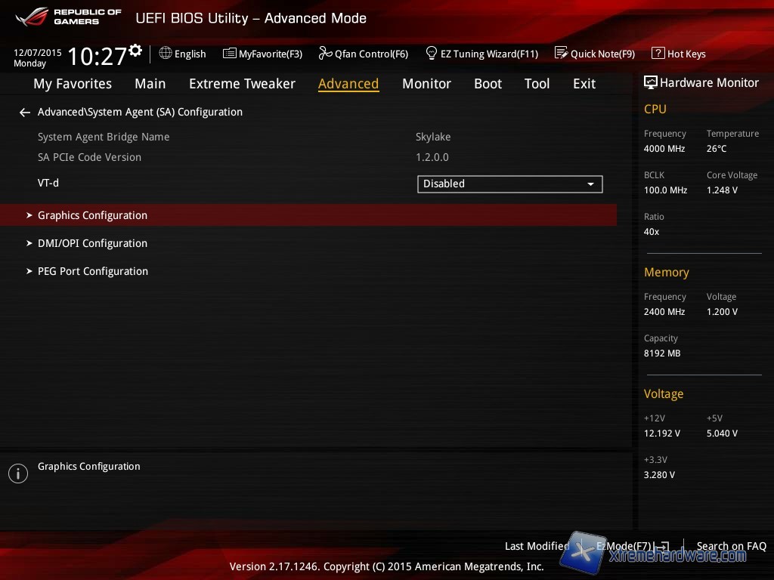Open the VT-d Disabled dropdown

pos(509,184)
